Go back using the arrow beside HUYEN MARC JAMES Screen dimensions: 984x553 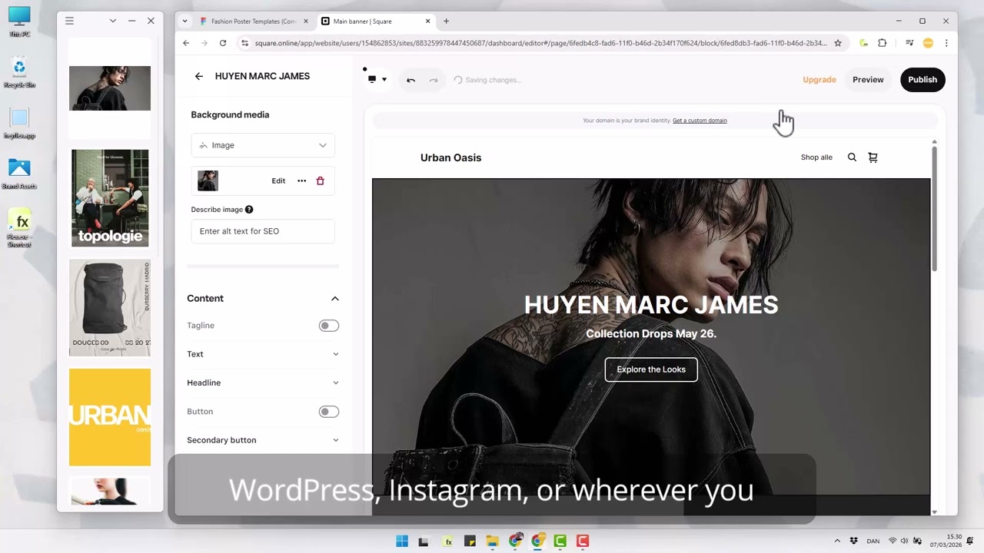click(x=199, y=76)
